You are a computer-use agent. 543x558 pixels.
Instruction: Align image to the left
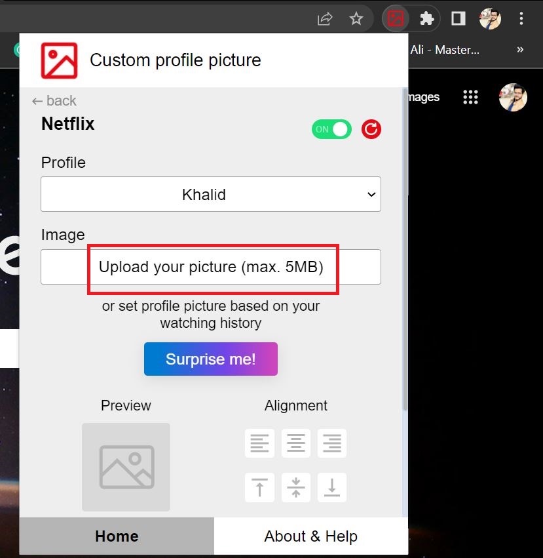click(x=259, y=443)
